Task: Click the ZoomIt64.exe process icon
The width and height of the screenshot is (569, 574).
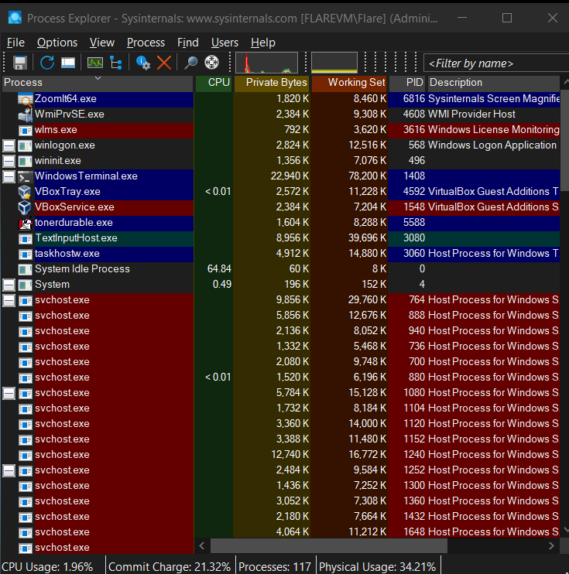Action: (26, 99)
